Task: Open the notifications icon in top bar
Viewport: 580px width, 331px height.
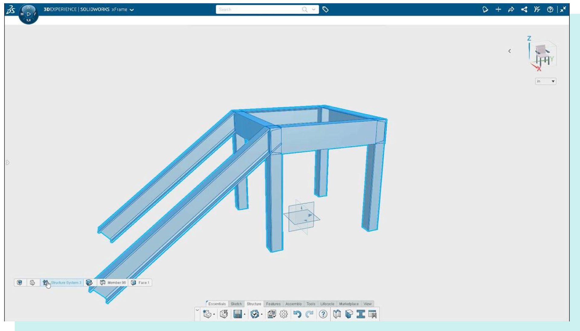Action: tap(485, 10)
